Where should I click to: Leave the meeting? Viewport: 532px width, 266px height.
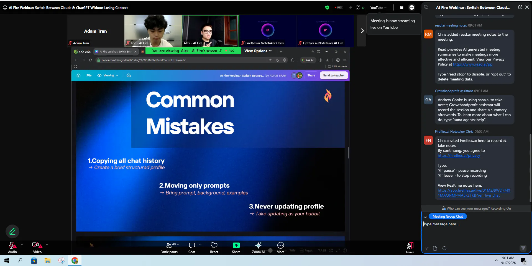410,248
